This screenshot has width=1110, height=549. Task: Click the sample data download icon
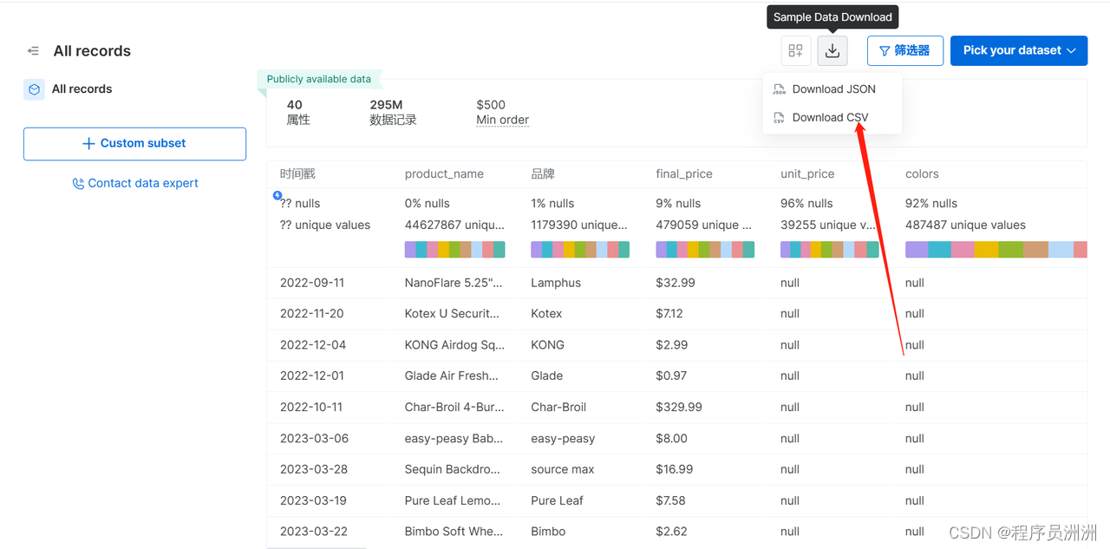coord(832,50)
